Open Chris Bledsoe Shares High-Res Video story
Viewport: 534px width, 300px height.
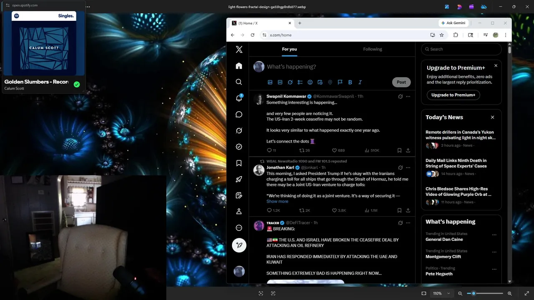pyautogui.click(x=458, y=192)
